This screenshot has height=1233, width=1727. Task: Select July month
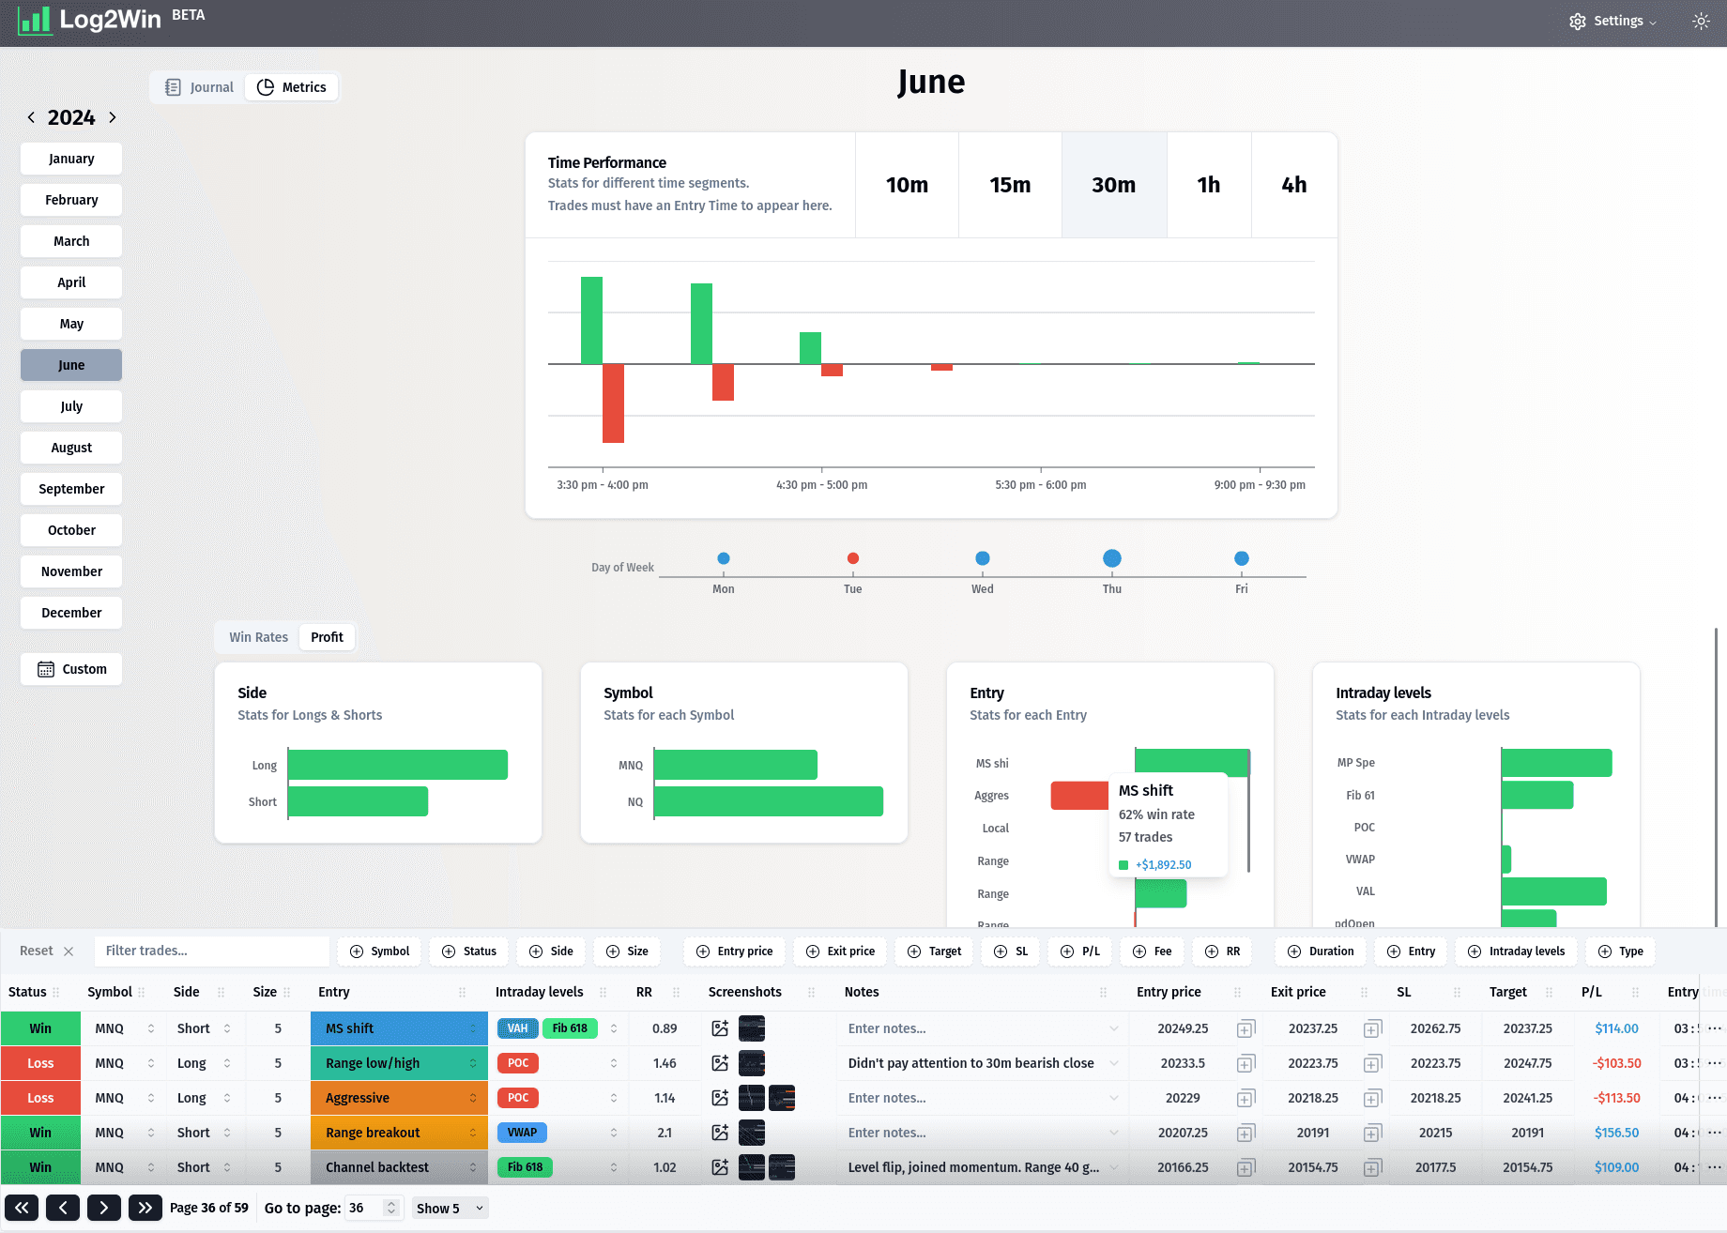coord(71,406)
